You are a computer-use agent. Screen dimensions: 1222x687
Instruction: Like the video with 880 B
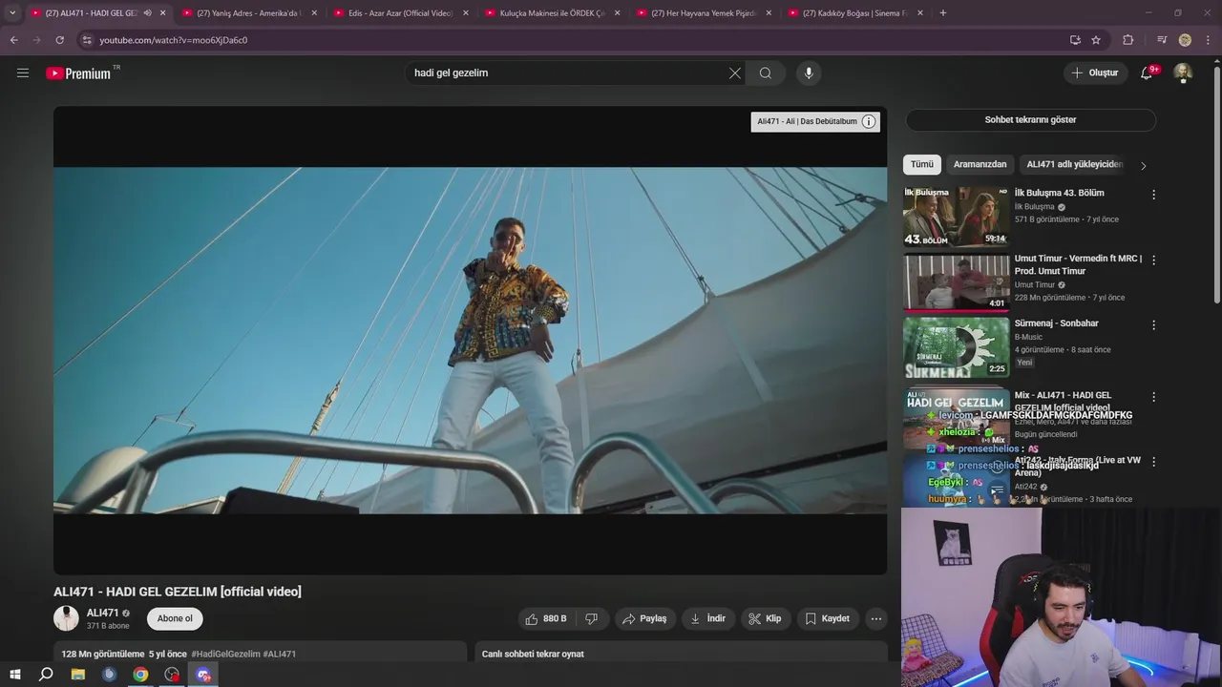click(x=546, y=618)
